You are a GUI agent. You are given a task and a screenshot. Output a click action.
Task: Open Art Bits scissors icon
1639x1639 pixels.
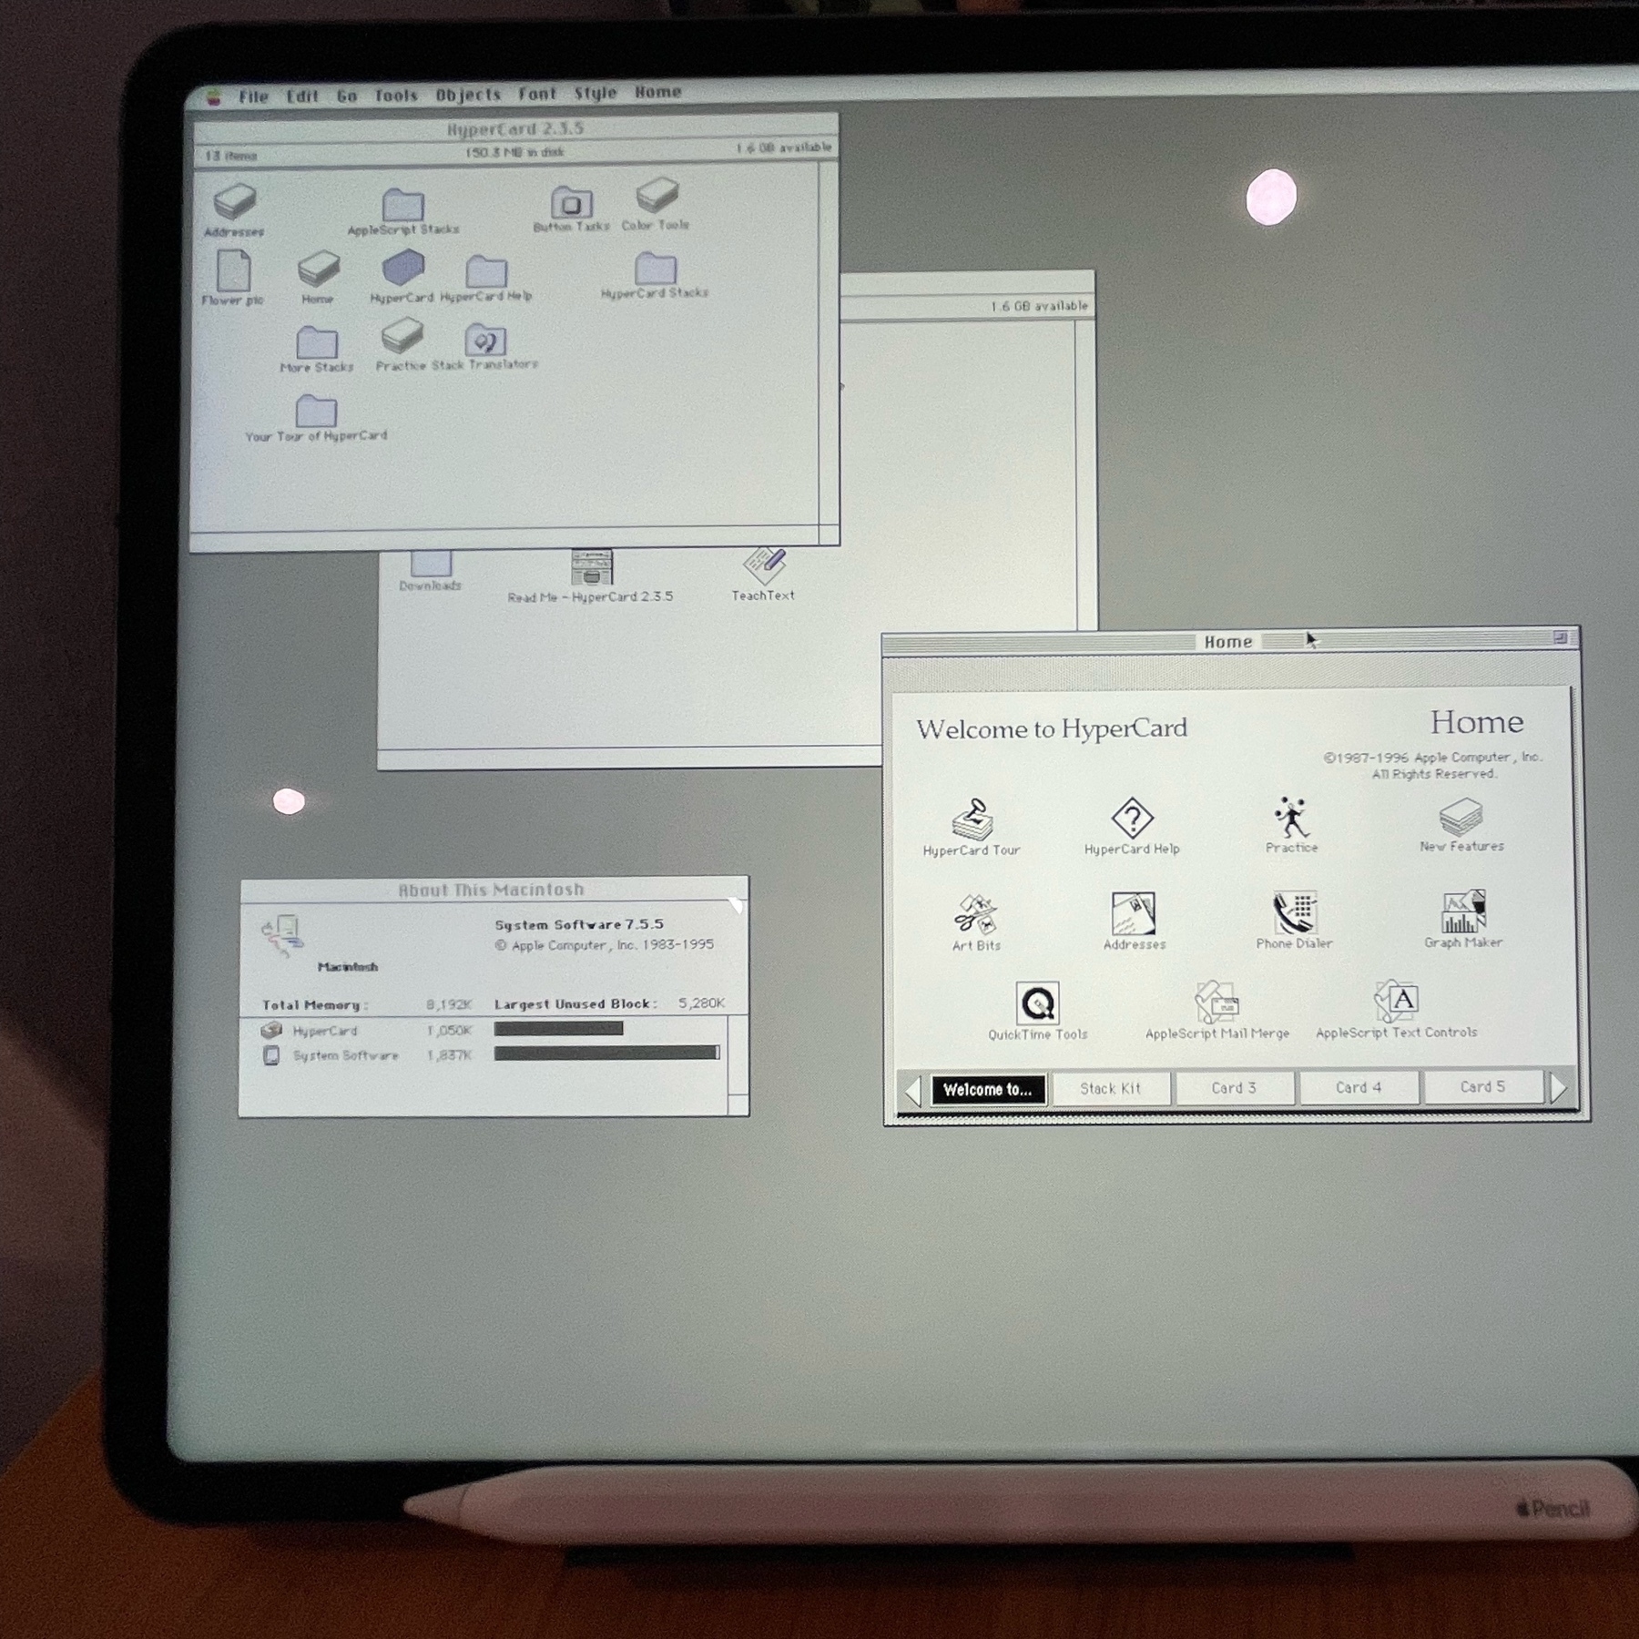coord(975,915)
